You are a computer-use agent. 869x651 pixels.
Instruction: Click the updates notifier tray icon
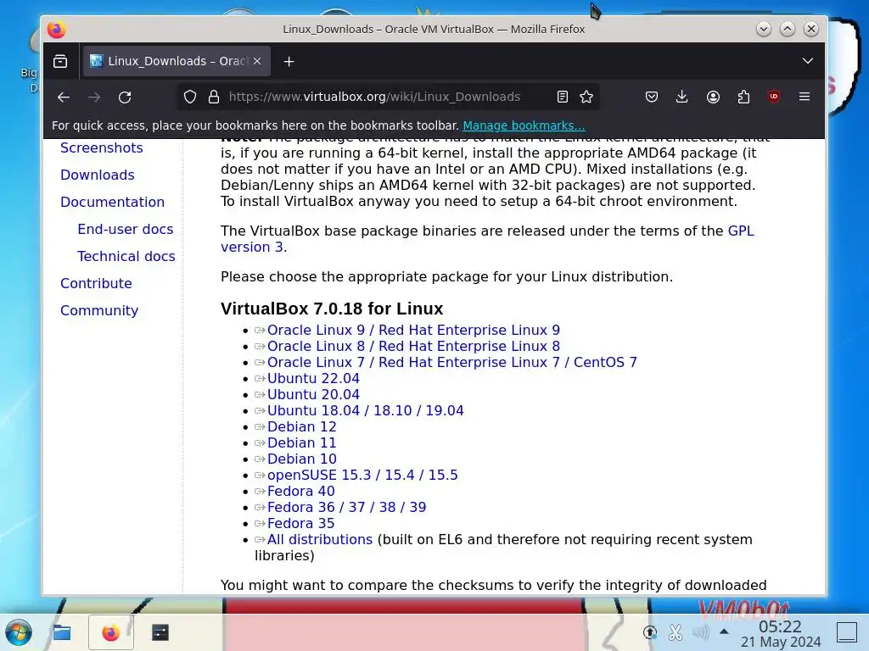[649, 632]
